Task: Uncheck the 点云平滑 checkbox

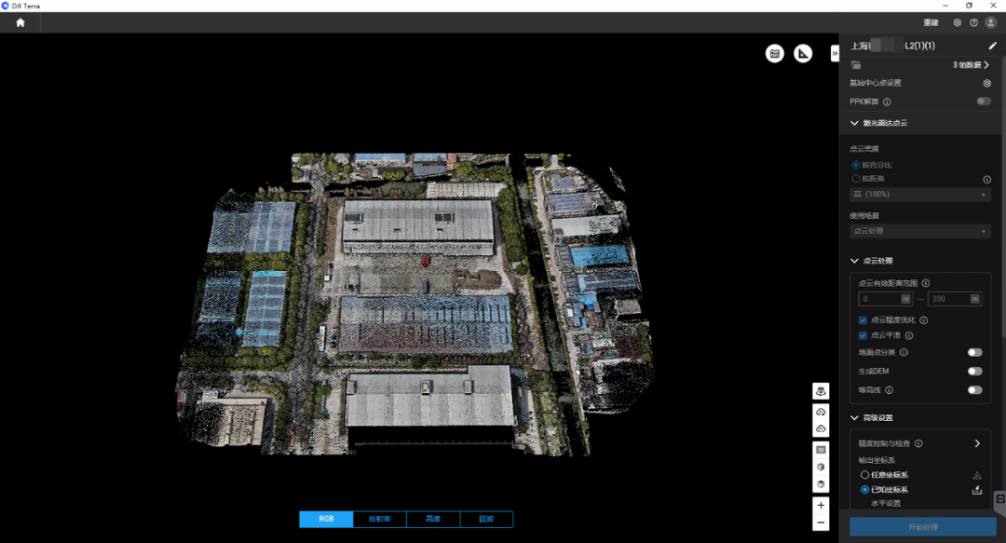Action: [x=863, y=335]
